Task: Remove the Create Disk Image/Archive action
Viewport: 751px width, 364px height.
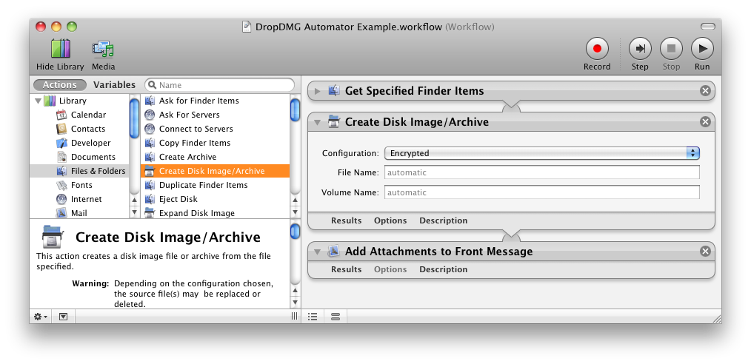Action: [705, 122]
